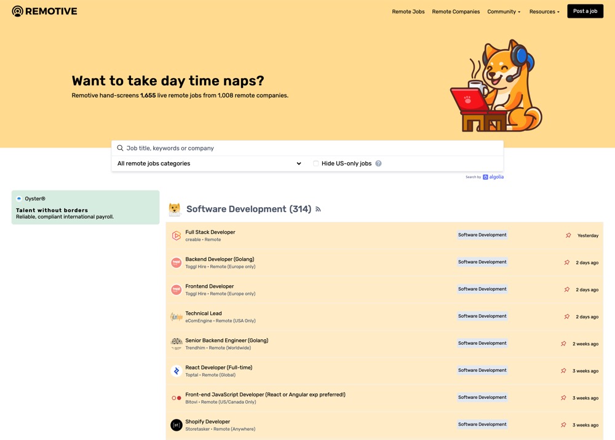
Task: Click the Remotive logo in header
Action: click(x=44, y=11)
